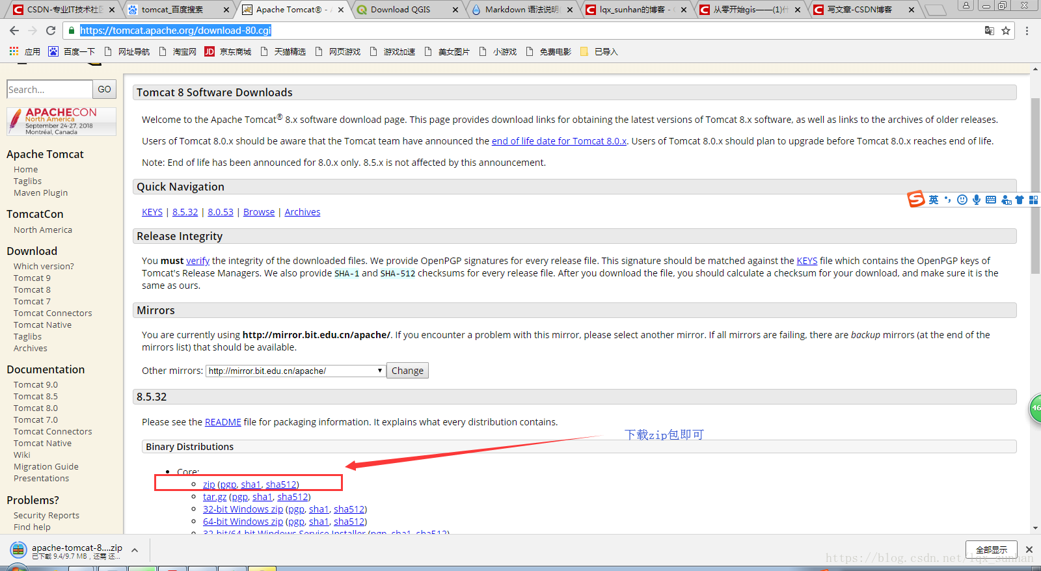Reload the Tomcat download page
This screenshot has height=571, width=1041.
tap(51, 31)
